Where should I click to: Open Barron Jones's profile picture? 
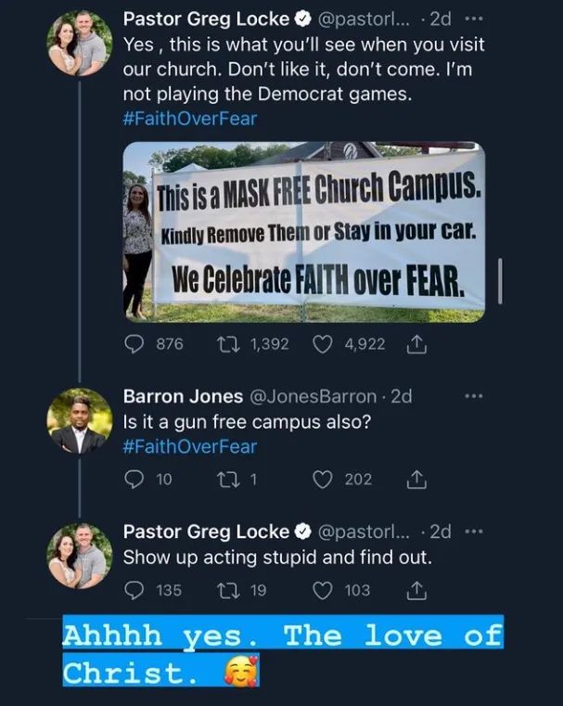(80, 422)
